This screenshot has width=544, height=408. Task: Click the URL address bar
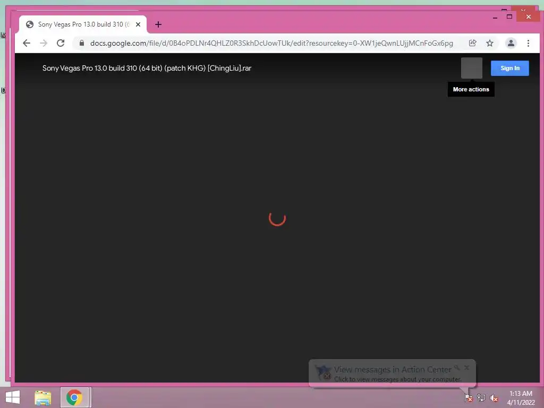[271, 43]
